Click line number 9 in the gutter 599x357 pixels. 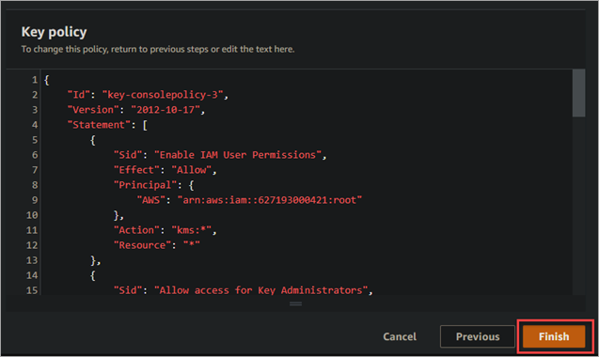(35, 200)
